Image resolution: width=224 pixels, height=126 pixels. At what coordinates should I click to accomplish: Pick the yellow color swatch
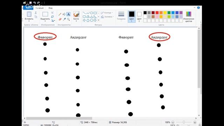[165, 13]
